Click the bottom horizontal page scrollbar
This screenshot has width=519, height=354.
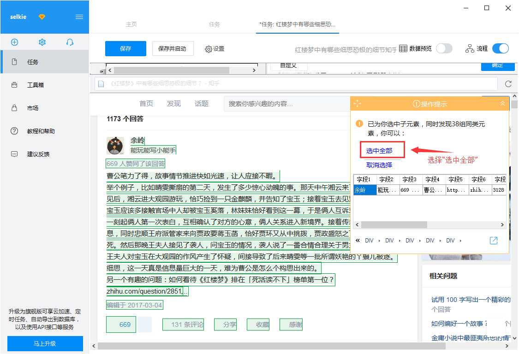[x=271, y=346]
